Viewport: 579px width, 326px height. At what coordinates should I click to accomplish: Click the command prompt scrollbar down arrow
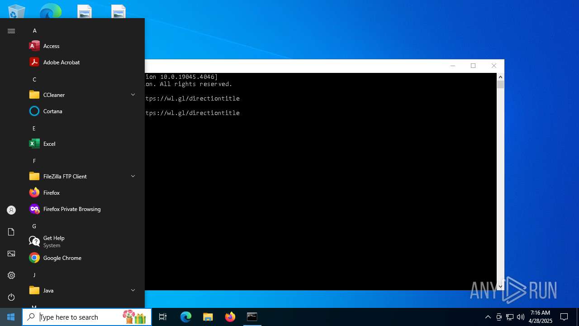pyautogui.click(x=500, y=286)
